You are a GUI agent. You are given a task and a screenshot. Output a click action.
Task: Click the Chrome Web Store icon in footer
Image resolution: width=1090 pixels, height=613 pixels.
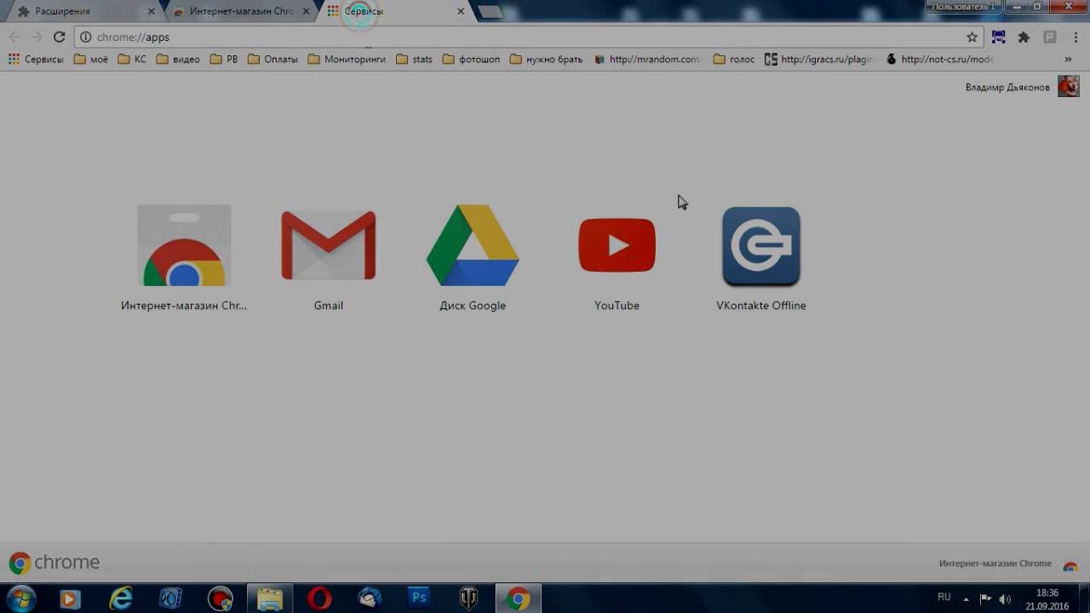pyautogui.click(x=1070, y=564)
